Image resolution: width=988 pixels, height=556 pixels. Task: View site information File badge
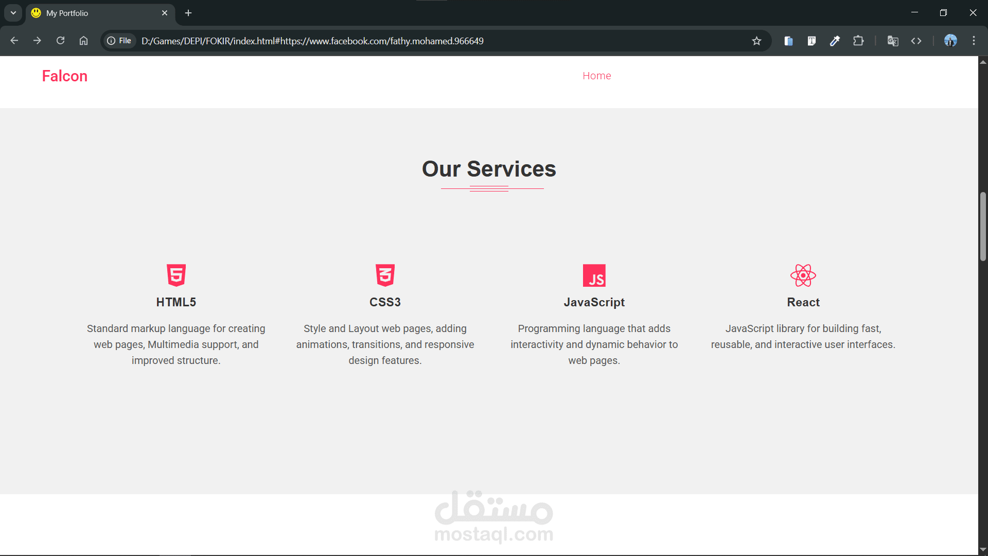(x=119, y=41)
